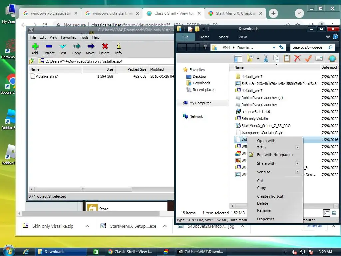Click the 7-Zip horizontal scrollbar
Image resolution: width=341 pixels, height=256 pixels.
83,189
